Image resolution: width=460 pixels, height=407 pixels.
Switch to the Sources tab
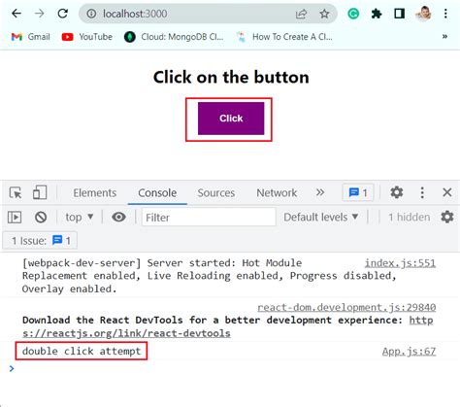216,193
